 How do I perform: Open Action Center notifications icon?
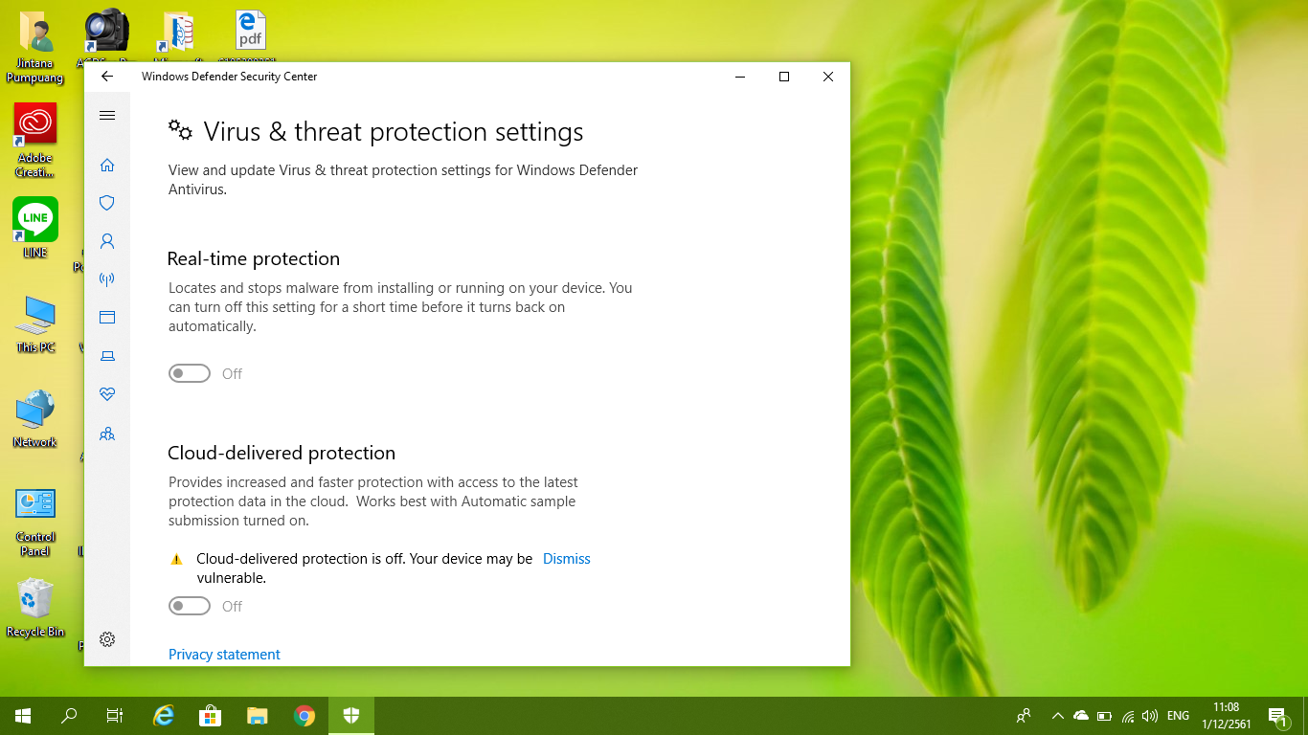(x=1277, y=716)
